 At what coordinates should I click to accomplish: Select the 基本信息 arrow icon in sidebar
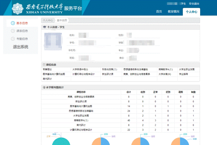[x=13, y=23]
